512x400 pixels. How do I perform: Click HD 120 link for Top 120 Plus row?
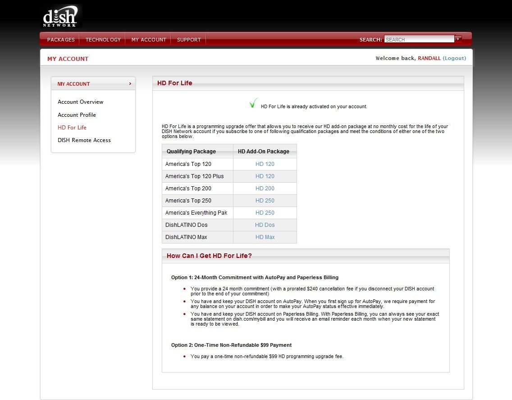tap(265, 176)
